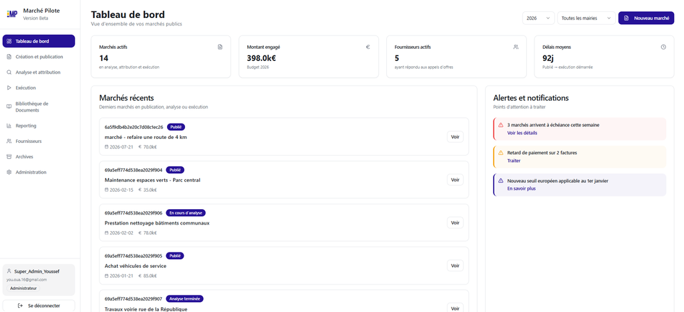Open the 2026 year dropdown
The height and width of the screenshot is (312, 684).
[x=538, y=18]
